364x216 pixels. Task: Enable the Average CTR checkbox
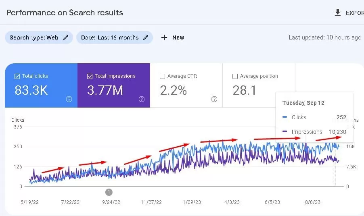162,76
